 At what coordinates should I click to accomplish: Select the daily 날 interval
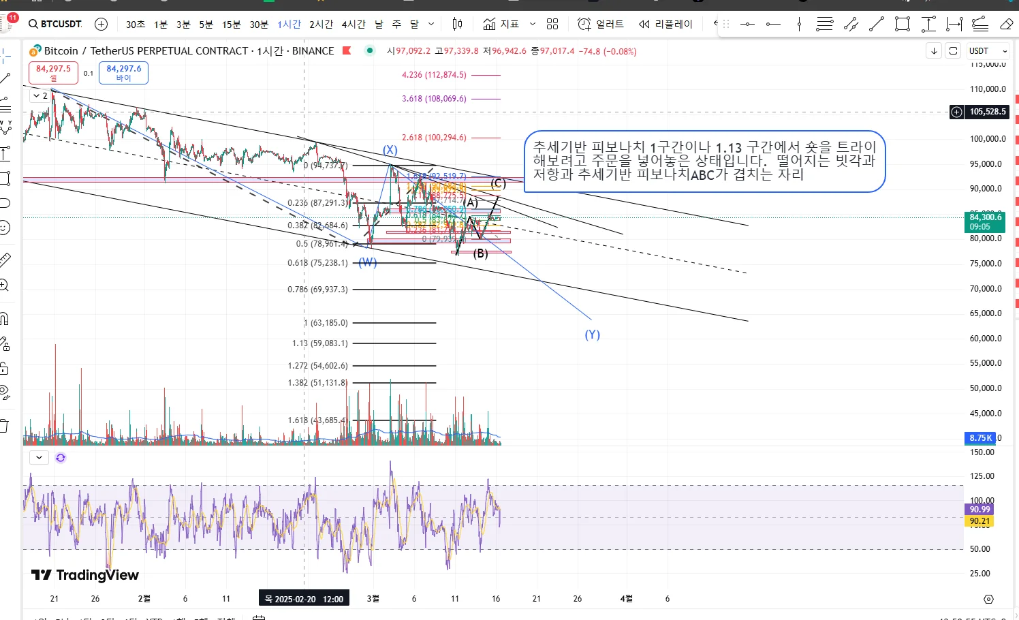379,24
